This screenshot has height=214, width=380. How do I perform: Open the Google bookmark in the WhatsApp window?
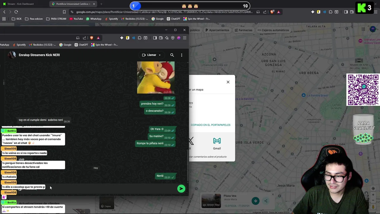click(x=65, y=45)
